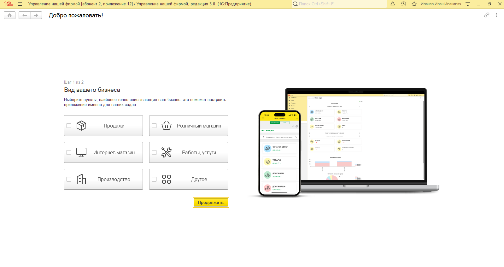504x267 pixels.
Task: Select the Интернет-магазин checkbox
Action: pyautogui.click(x=69, y=152)
